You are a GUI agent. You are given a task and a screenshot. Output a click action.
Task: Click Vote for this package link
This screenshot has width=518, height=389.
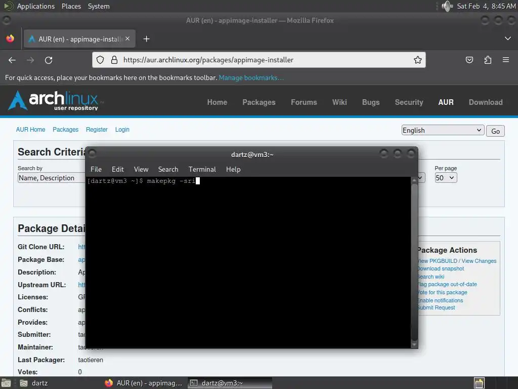442,292
